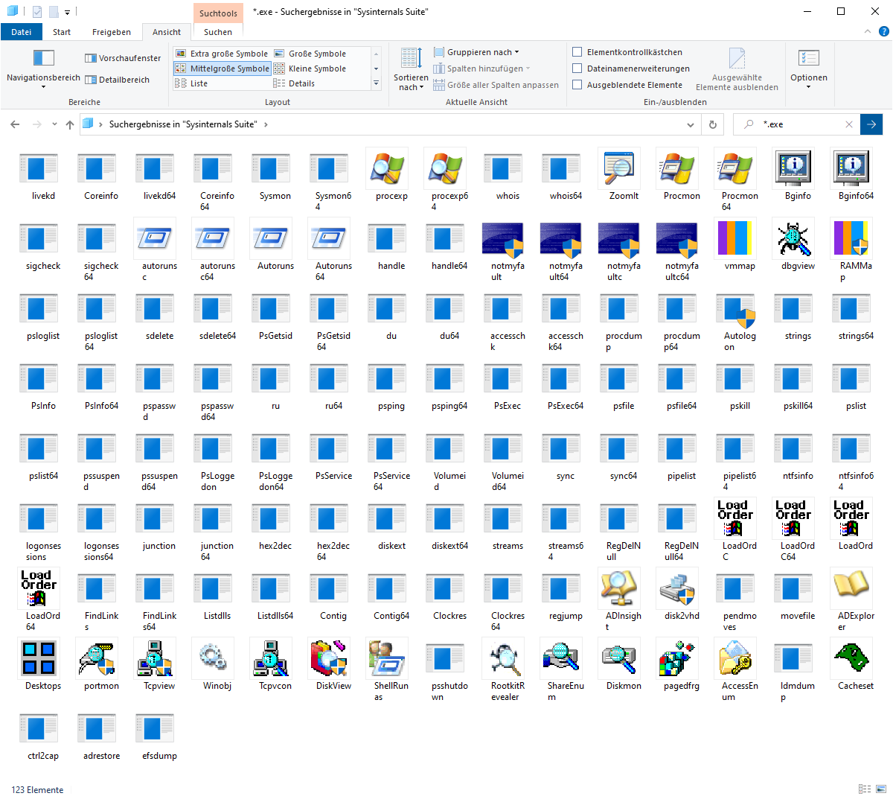Select the Tcpview file icon
The image size is (893, 799).
pyautogui.click(x=155, y=658)
